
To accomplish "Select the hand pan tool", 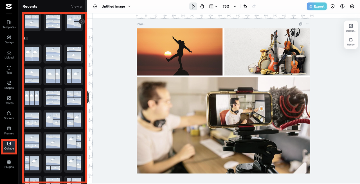I will coord(202,6).
